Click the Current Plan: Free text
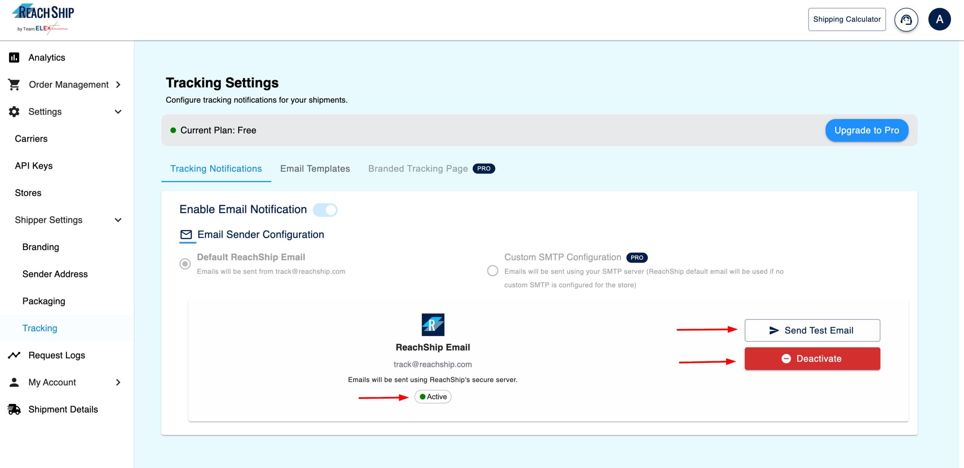 click(218, 130)
